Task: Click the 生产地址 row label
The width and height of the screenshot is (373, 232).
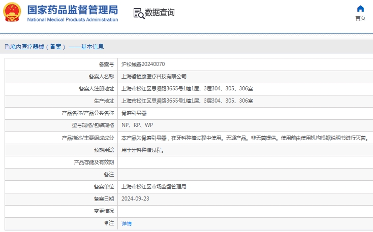Action: pyautogui.click(x=104, y=101)
